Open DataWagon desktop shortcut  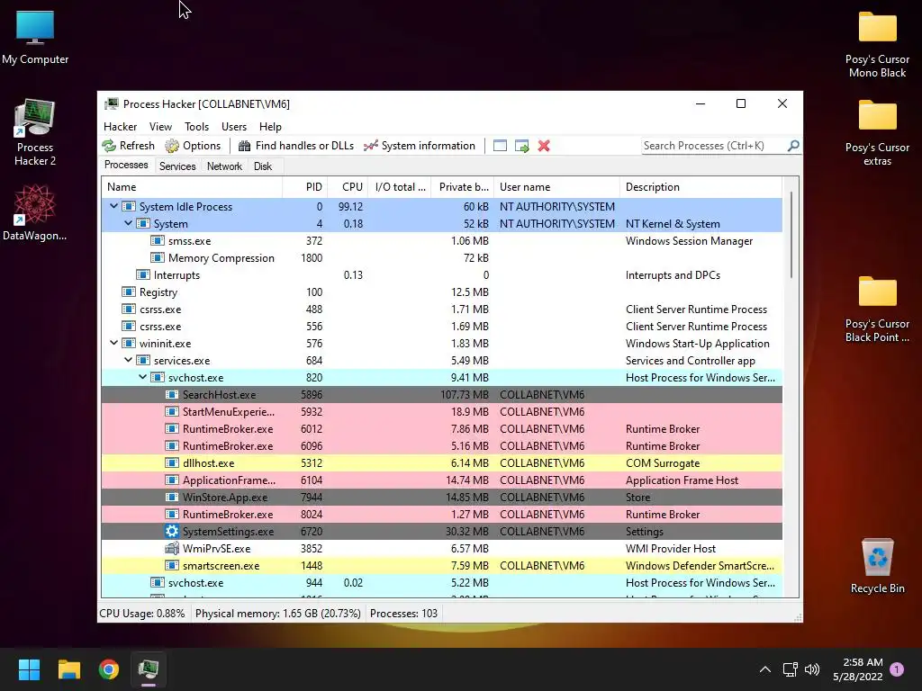[35, 212]
